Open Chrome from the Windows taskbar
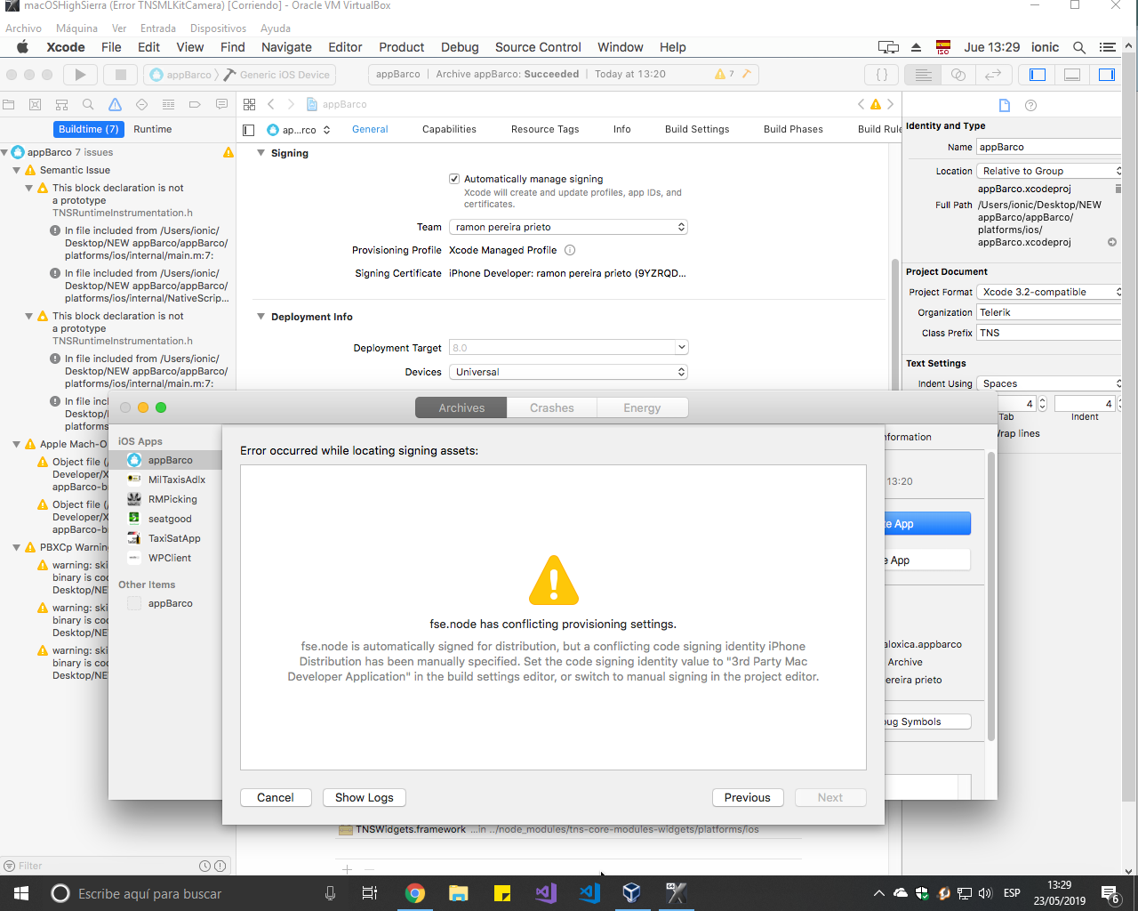 pos(415,893)
